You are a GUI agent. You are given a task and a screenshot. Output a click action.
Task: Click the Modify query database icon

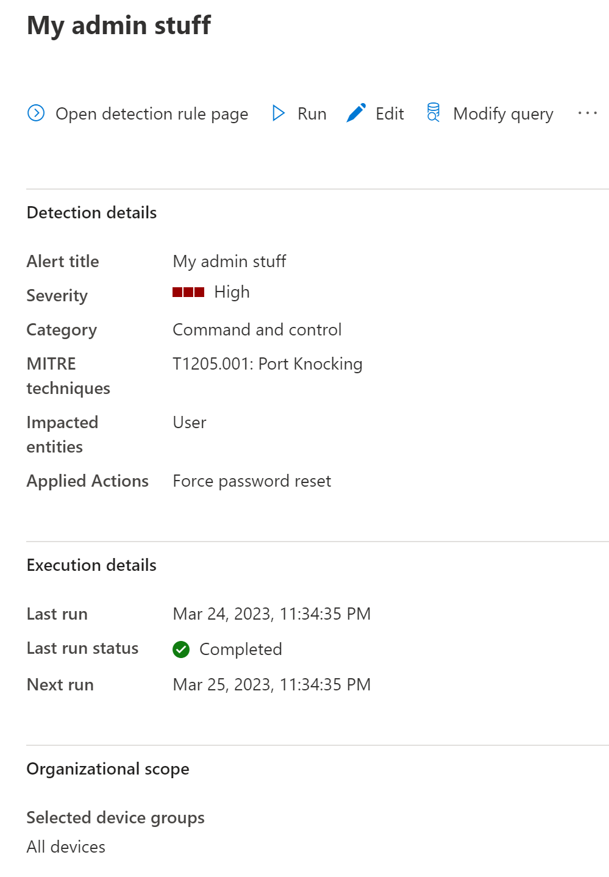pos(433,113)
